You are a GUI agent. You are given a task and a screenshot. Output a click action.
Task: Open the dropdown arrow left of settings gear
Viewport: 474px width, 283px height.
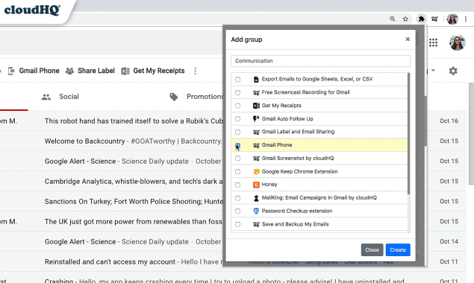point(433,71)
